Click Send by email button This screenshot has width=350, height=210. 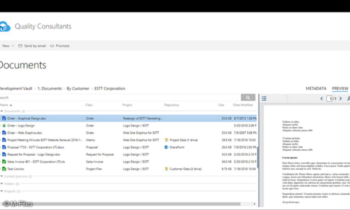pos(32,46)
